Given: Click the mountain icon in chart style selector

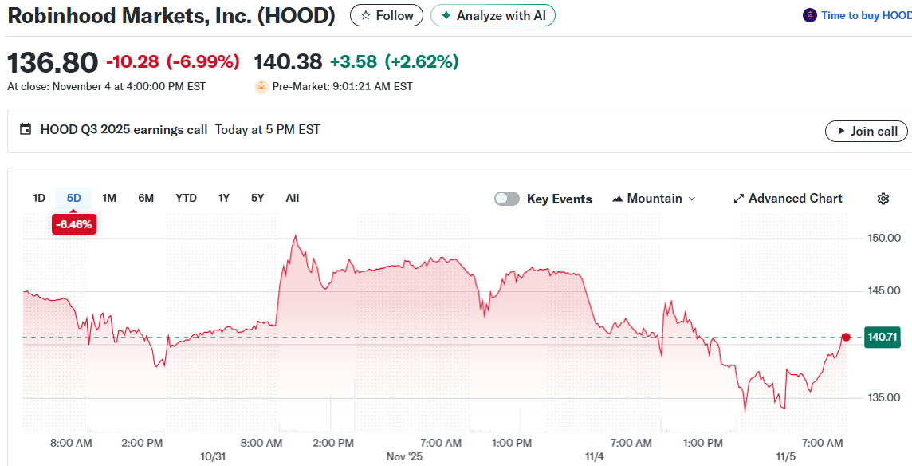Looking at the screenshot, I should [x=615, y=198].
